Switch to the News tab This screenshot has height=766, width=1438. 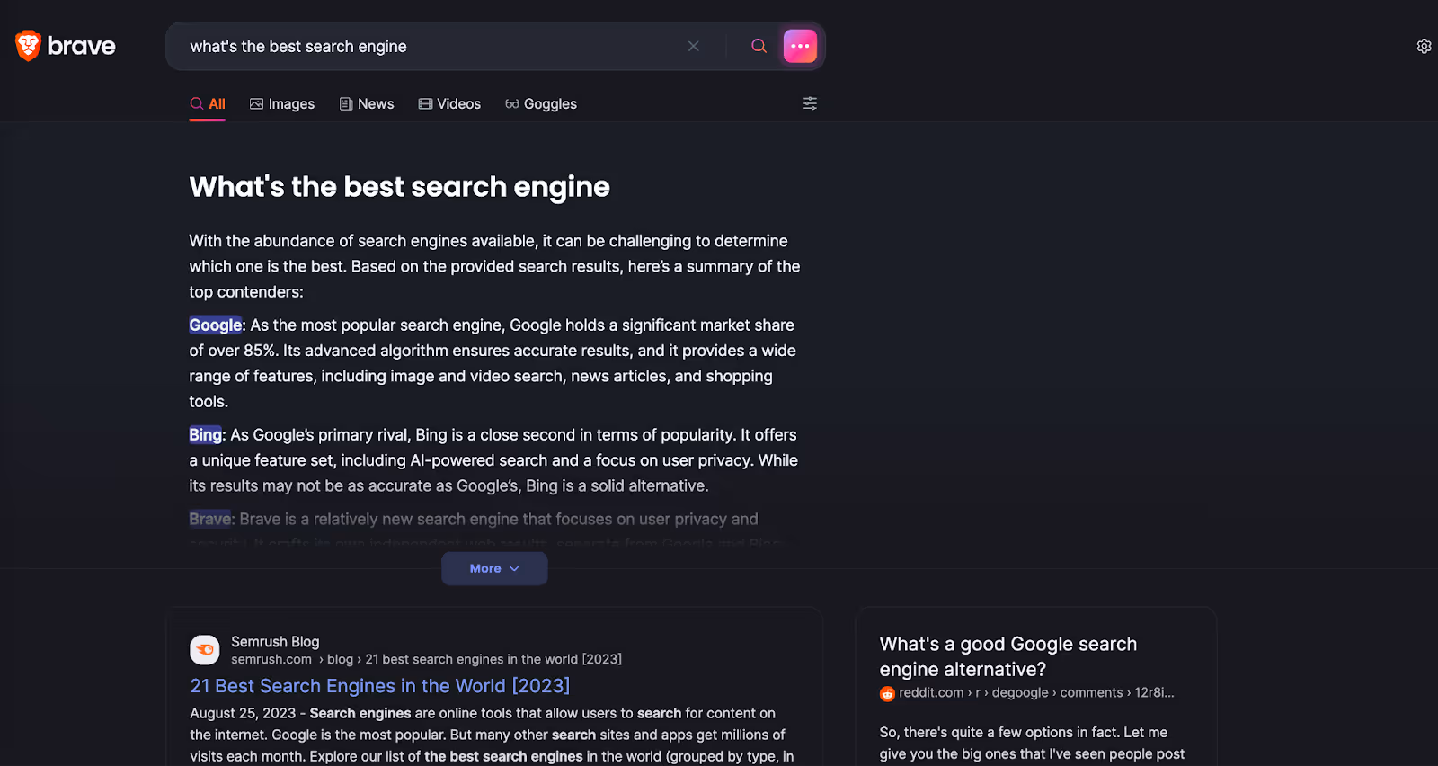[367, 104]
